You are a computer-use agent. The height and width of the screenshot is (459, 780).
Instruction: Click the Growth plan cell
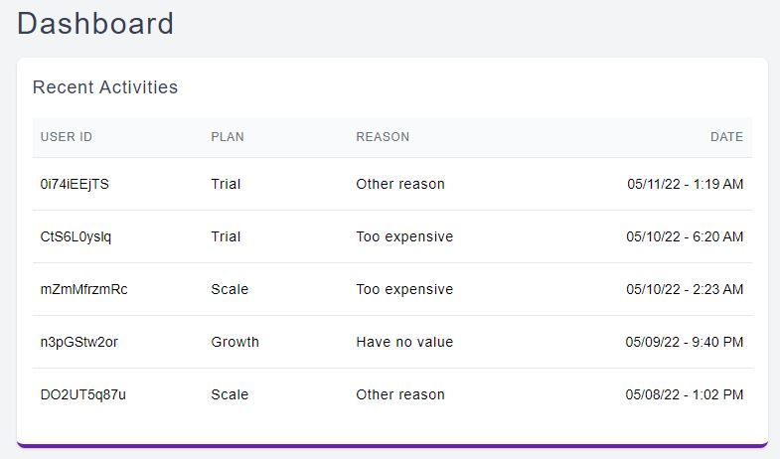coord(234,342)
